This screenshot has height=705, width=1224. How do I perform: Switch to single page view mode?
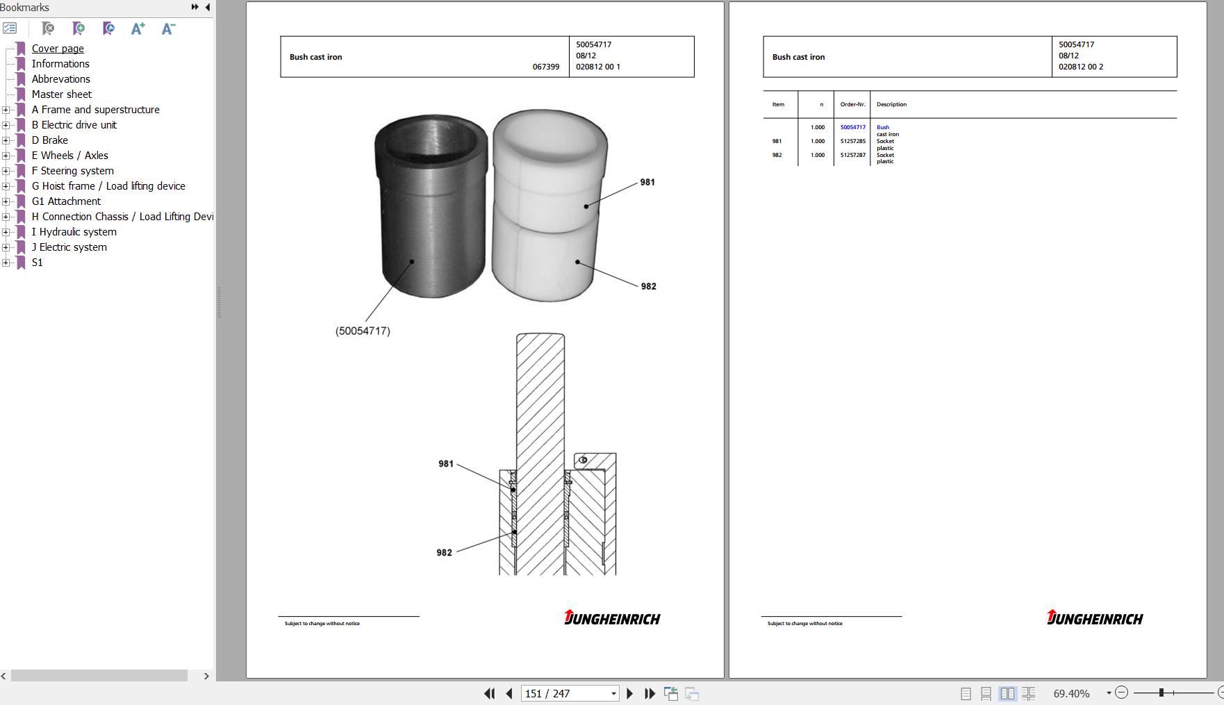[x=966, y=693]
